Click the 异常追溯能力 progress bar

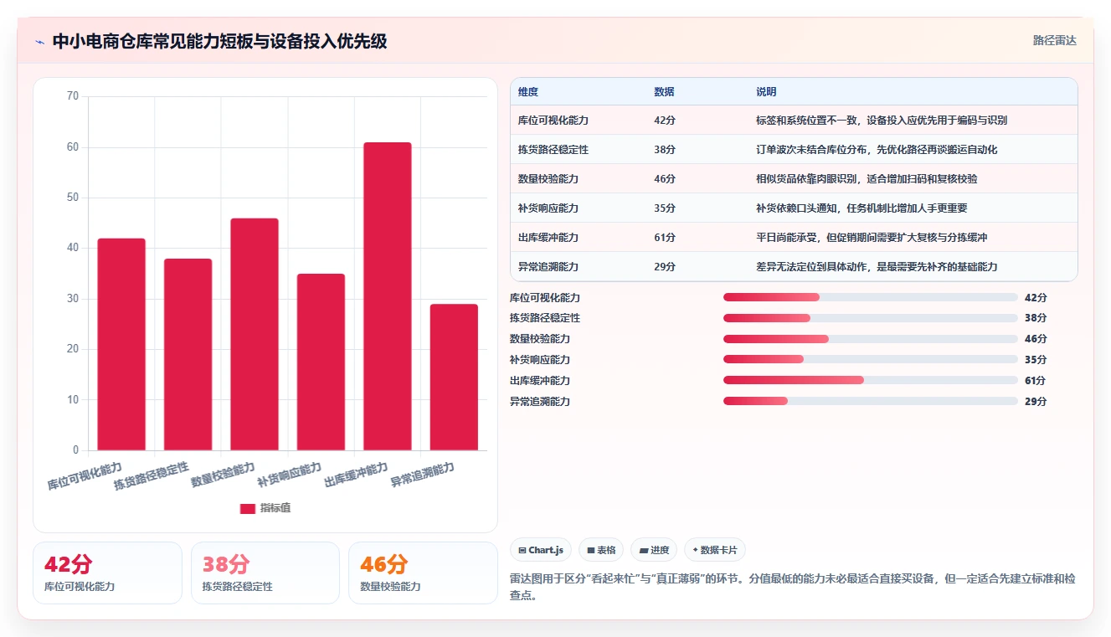[x=871, y=402]
